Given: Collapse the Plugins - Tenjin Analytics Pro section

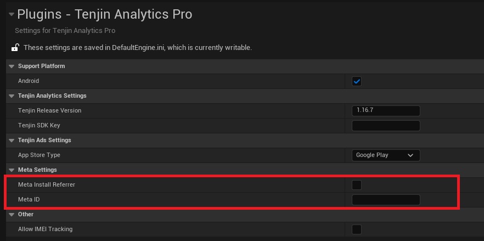Looking at the screenshot, I should click(12, 14).
